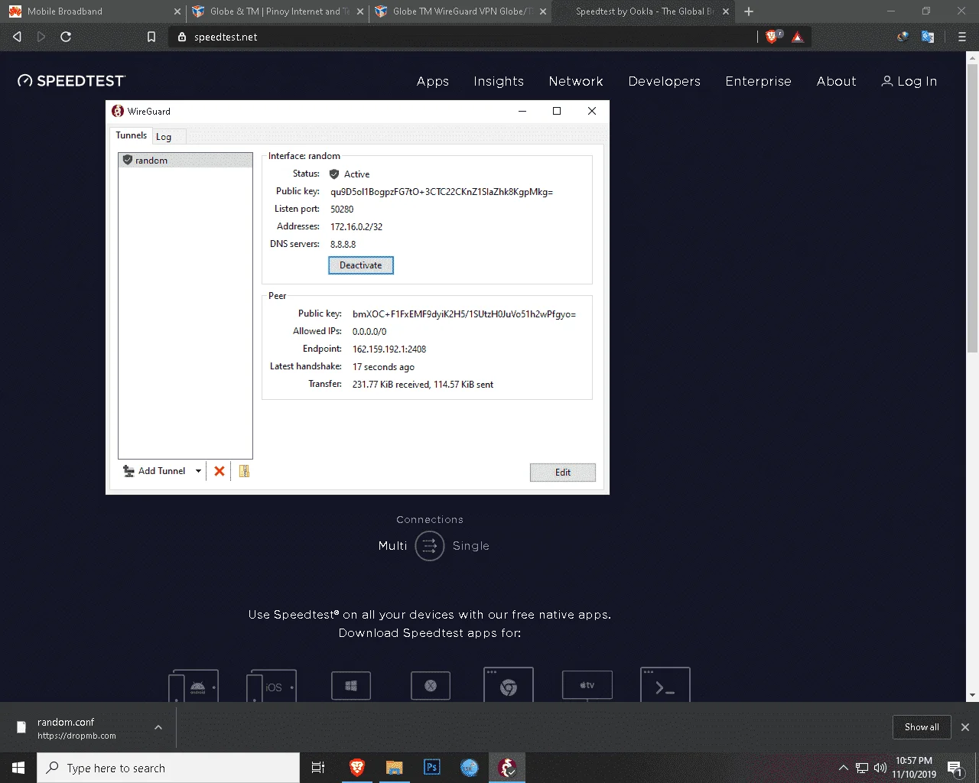Open the Apps menu on Speedtest

coord(433,82)
